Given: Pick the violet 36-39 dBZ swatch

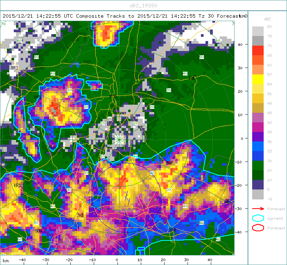Looking at the screenshot, I should click(258, 137).
